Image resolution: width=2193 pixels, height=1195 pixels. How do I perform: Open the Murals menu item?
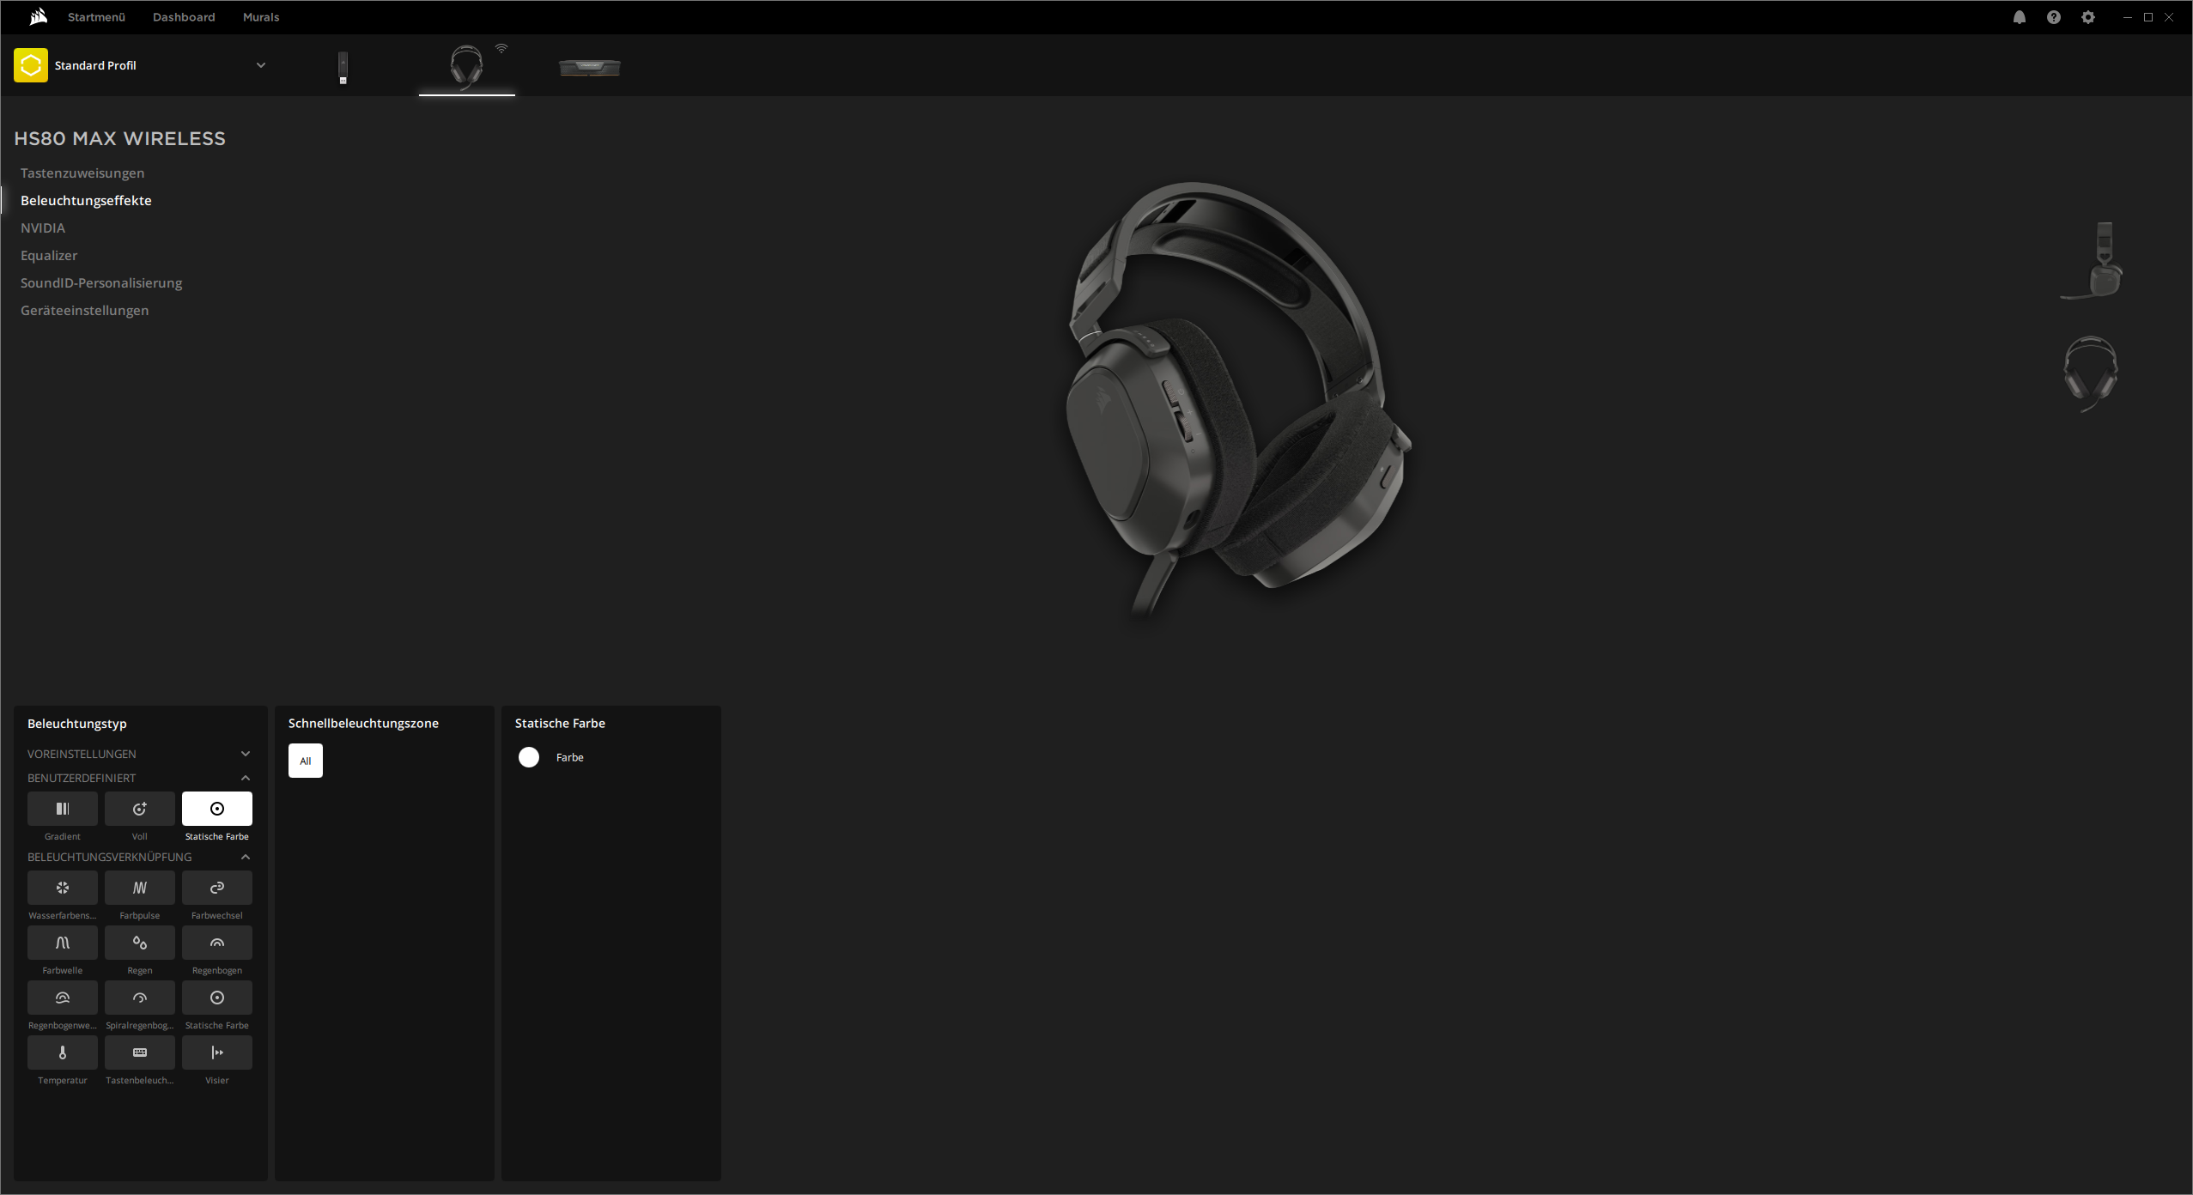(260, 16)
